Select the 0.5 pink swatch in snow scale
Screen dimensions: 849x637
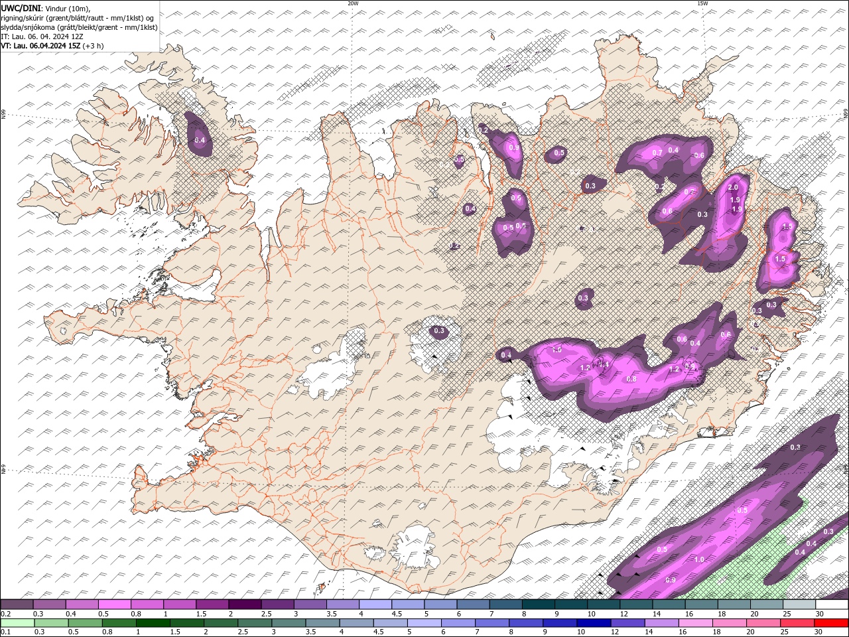click(115, 604)
